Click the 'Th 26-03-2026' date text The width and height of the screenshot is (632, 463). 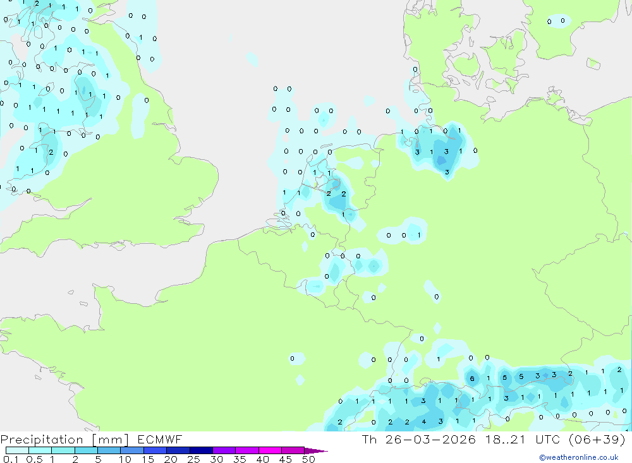pos(418,439)
